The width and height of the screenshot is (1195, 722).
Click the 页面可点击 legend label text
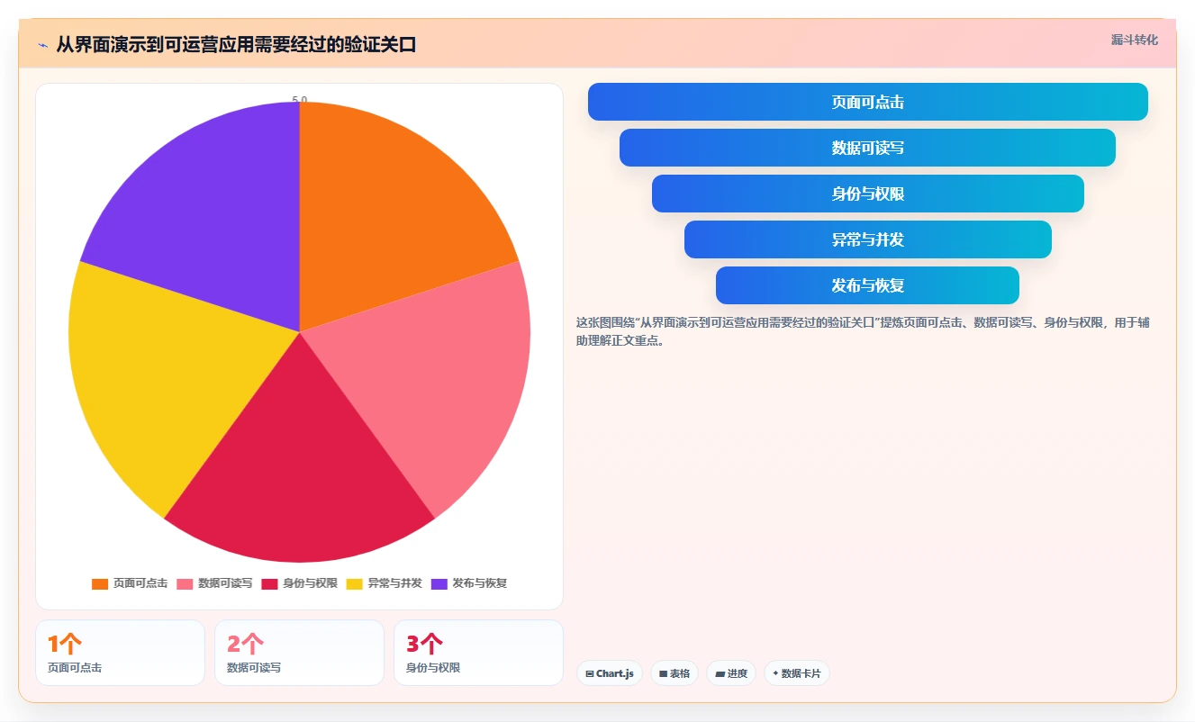140,583
